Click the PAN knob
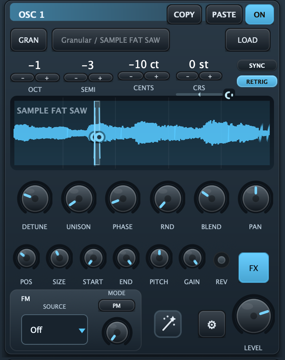The height and width of the screenshot is (360, 285). [255, 199]
